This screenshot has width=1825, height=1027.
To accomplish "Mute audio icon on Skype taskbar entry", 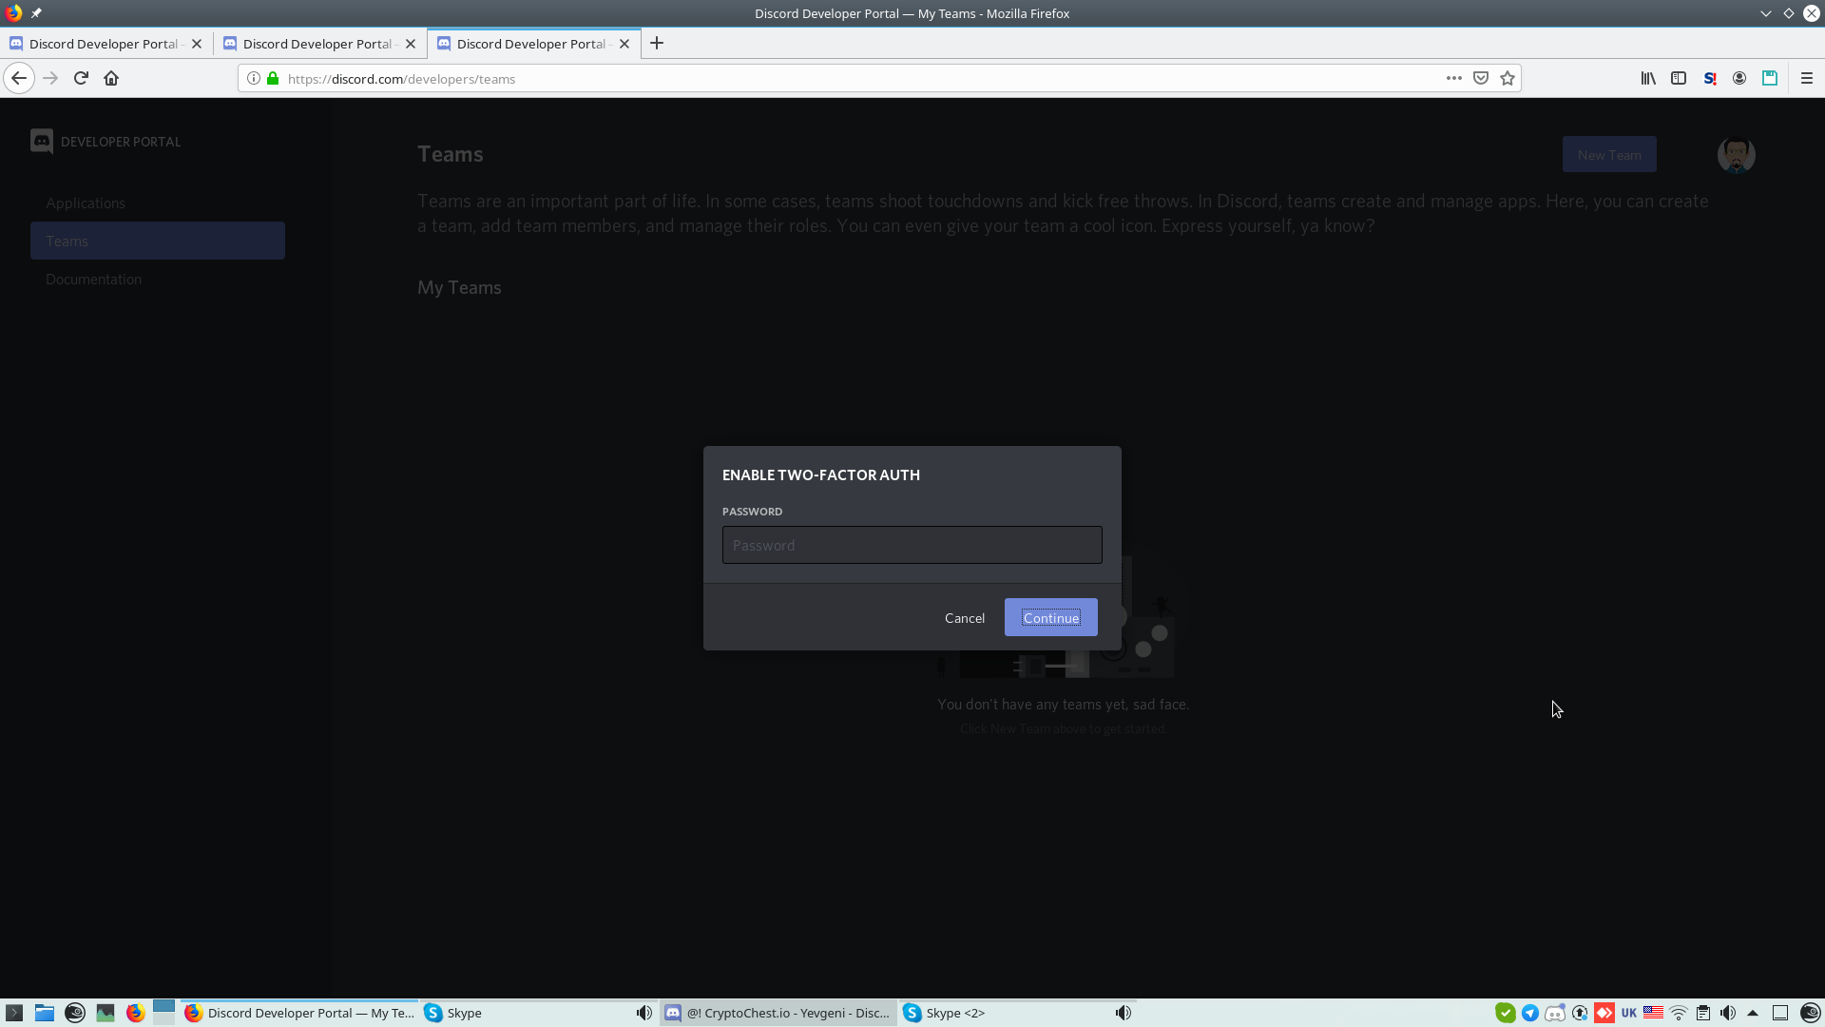I will point(644,1013).
